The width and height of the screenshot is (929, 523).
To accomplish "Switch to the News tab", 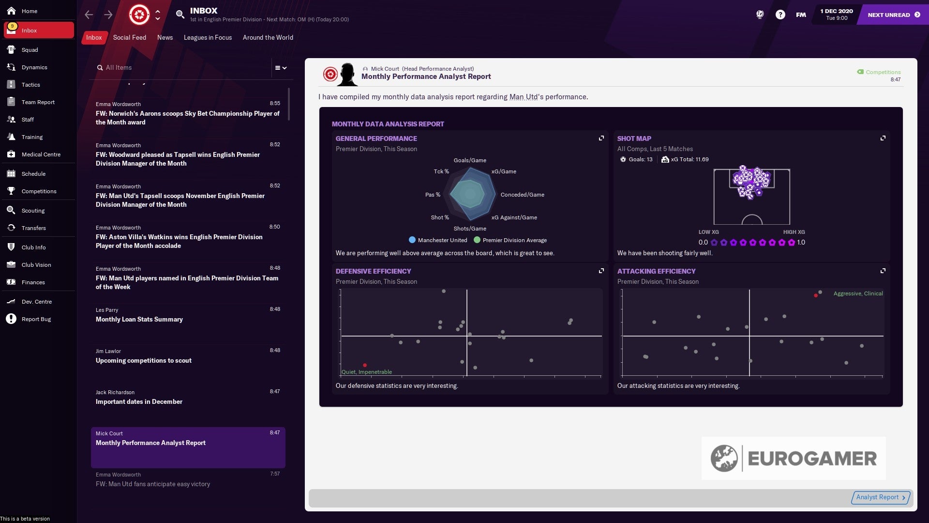I will click(x=165, y=37).
